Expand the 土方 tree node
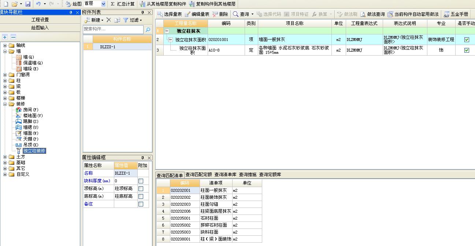 [x=5, y=157]
